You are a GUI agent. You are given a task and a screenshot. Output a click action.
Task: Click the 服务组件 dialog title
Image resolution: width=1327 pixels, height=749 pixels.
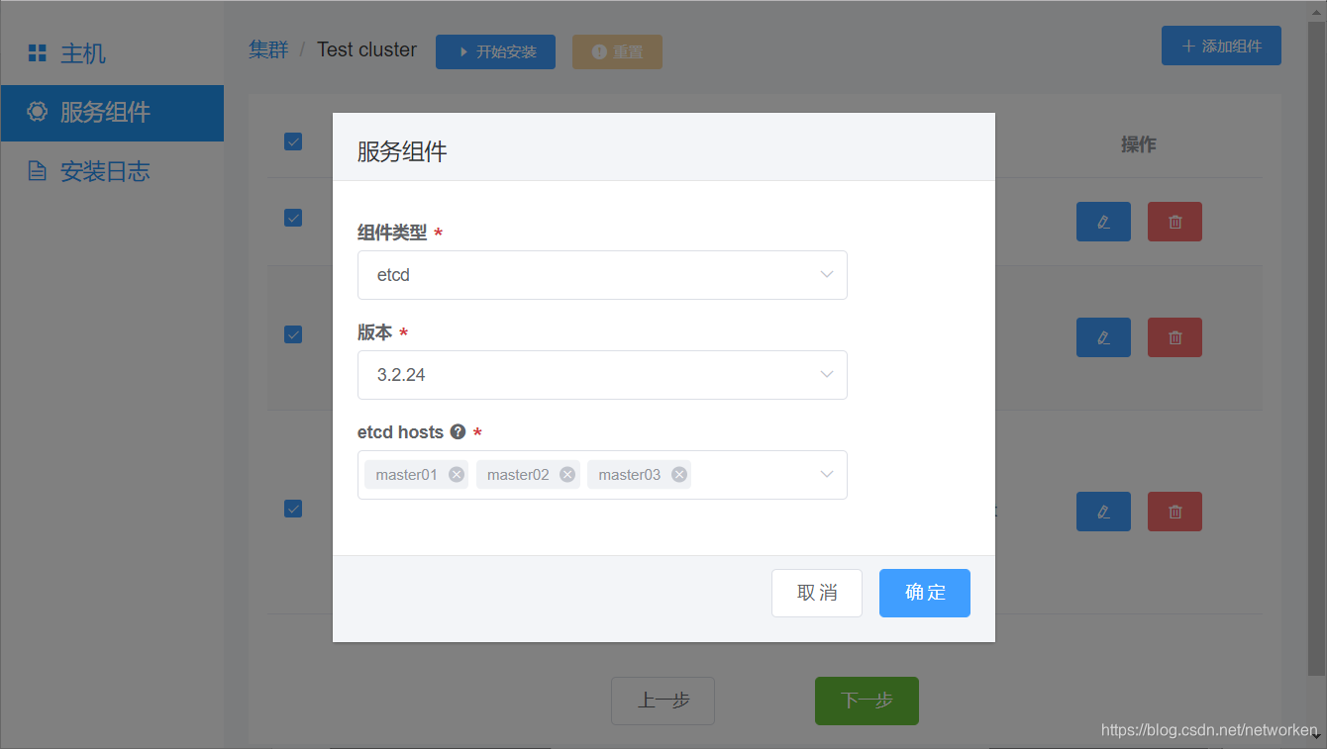(x=402, y=151)
